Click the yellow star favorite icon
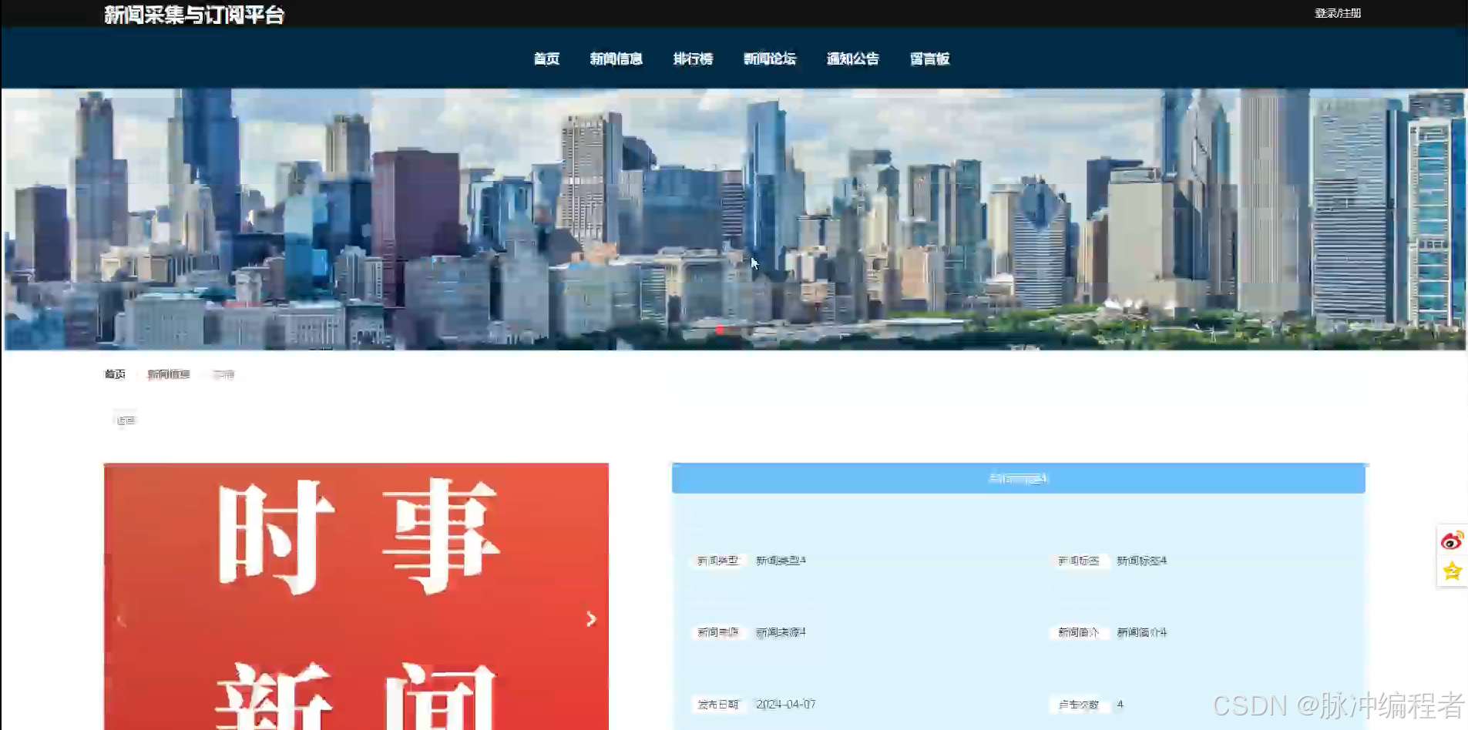This screenshot has width=1468, height=730. click(x=1452, y=571)
